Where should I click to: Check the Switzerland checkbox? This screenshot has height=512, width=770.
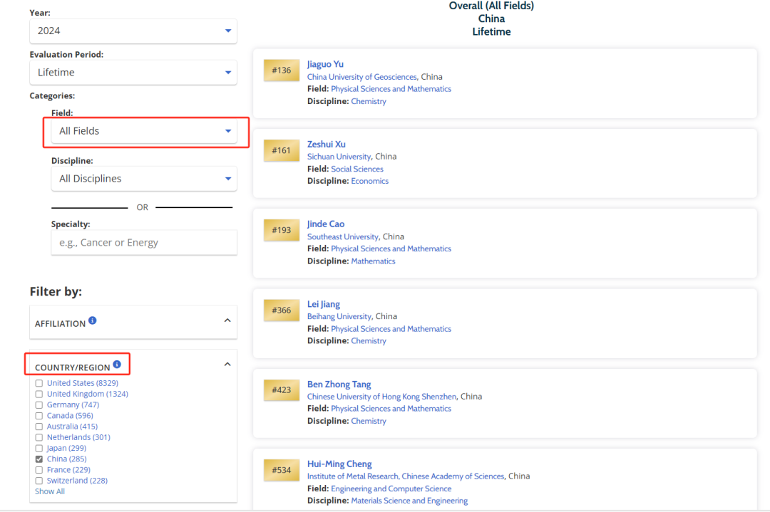coord(38,481)
